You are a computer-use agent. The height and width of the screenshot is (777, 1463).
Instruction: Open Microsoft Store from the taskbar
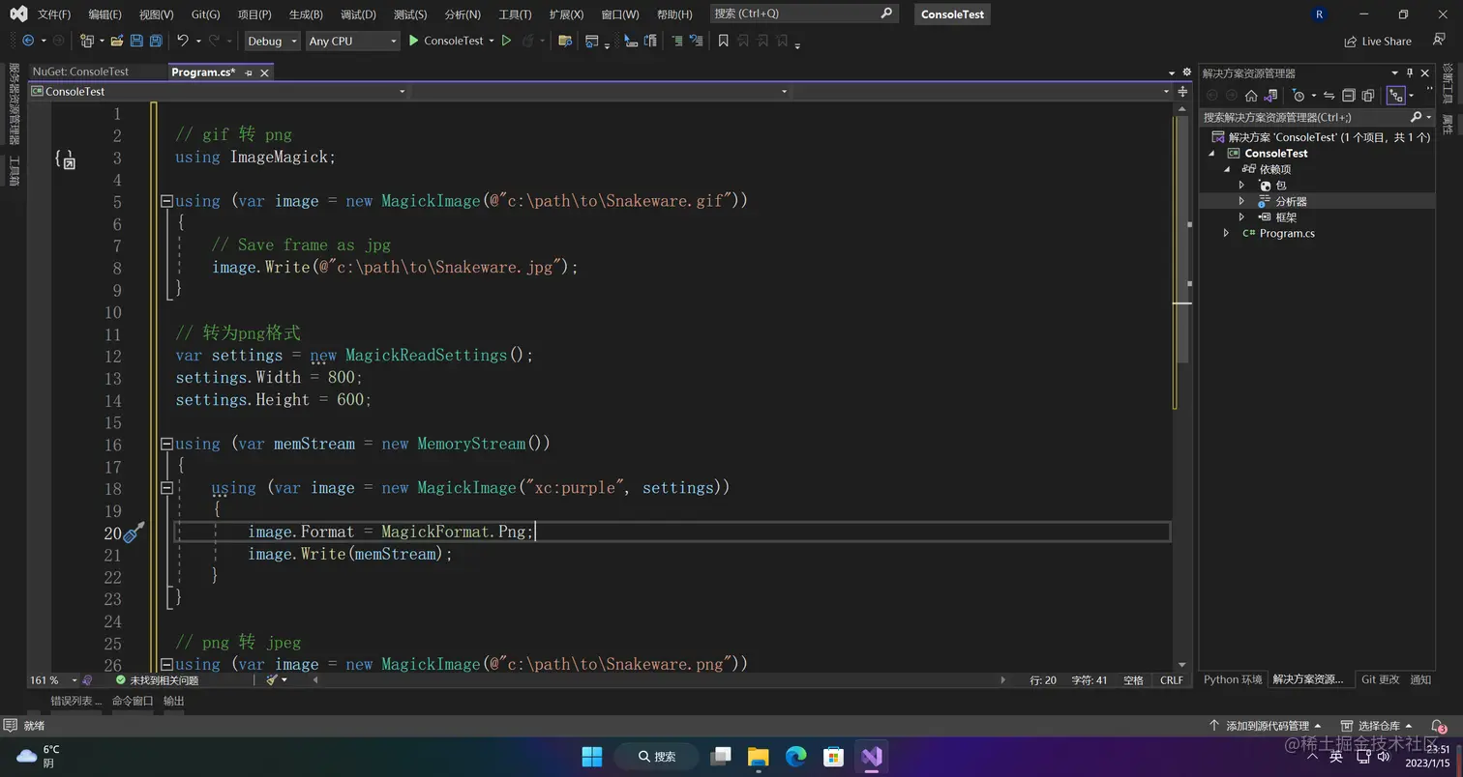(833, 757)
